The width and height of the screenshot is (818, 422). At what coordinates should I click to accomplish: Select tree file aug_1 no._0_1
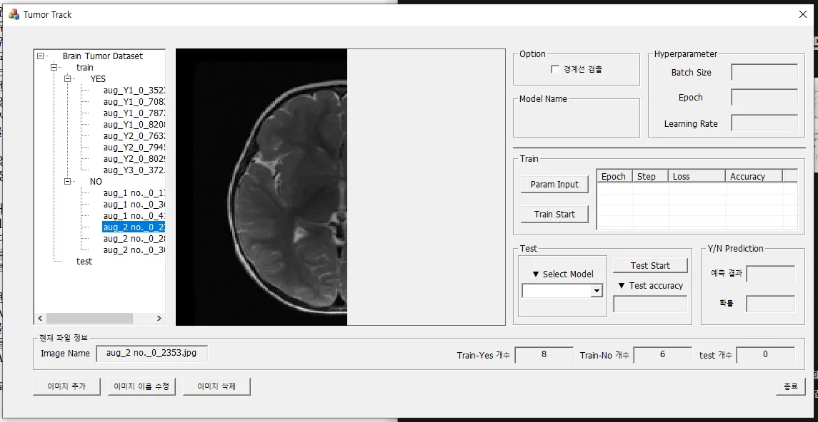134,193
